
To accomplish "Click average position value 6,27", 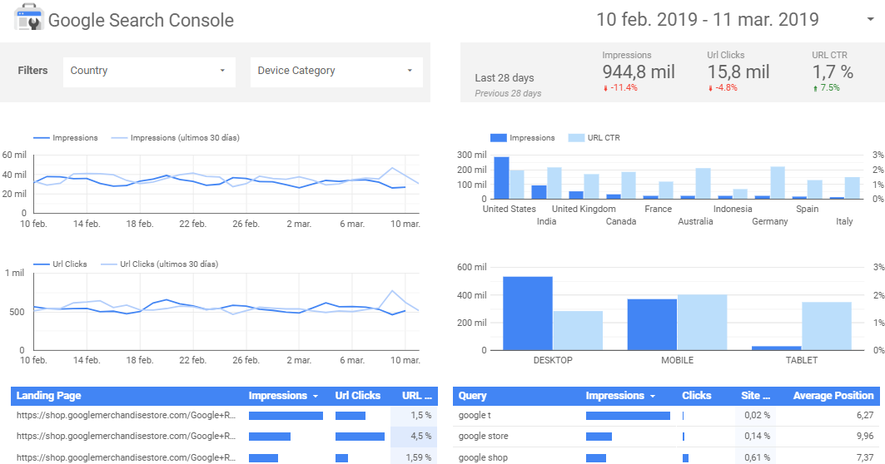I will point(865,416).
